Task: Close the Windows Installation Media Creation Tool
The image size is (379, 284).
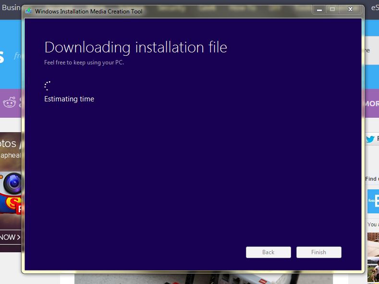Action: click(350, 10)
